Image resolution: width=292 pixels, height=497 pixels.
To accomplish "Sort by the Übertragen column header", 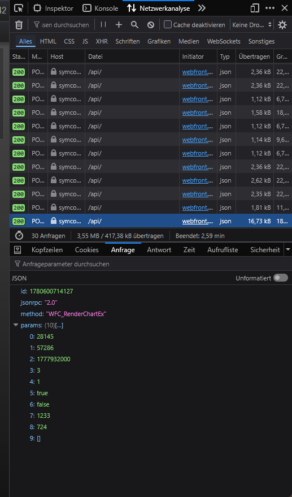I will click(254, 57).
